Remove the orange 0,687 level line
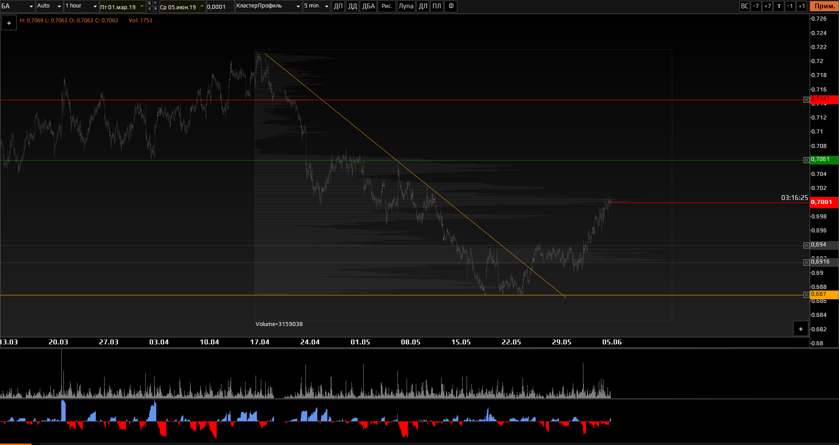Image resolution: width=839 pixels, height=445 pixels. click(x=807, y=295)
